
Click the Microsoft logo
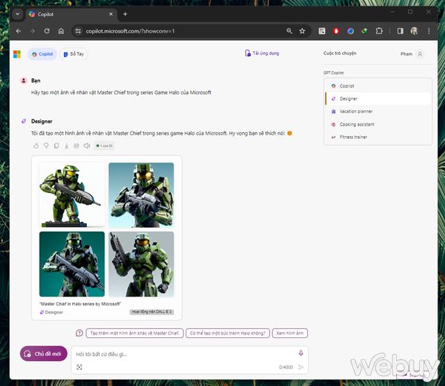17,54
